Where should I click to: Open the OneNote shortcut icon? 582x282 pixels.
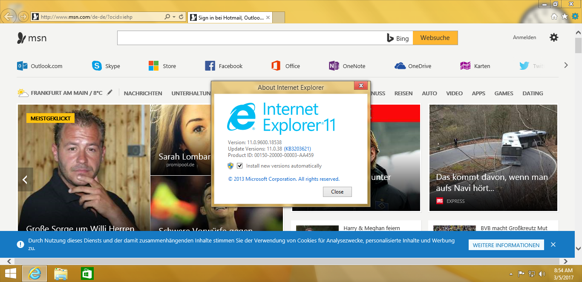334,66
